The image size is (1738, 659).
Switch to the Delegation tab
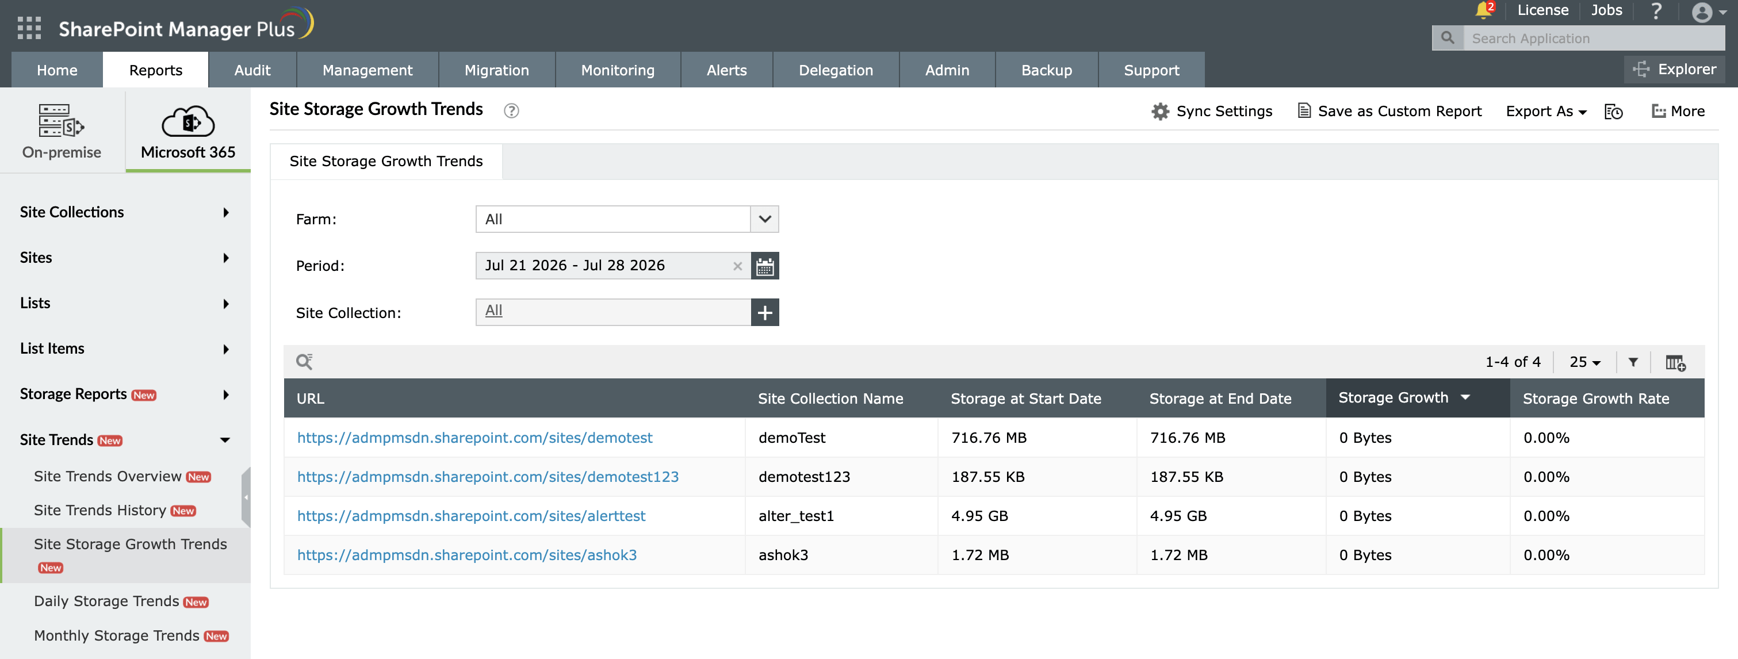(x=836, y=70)
